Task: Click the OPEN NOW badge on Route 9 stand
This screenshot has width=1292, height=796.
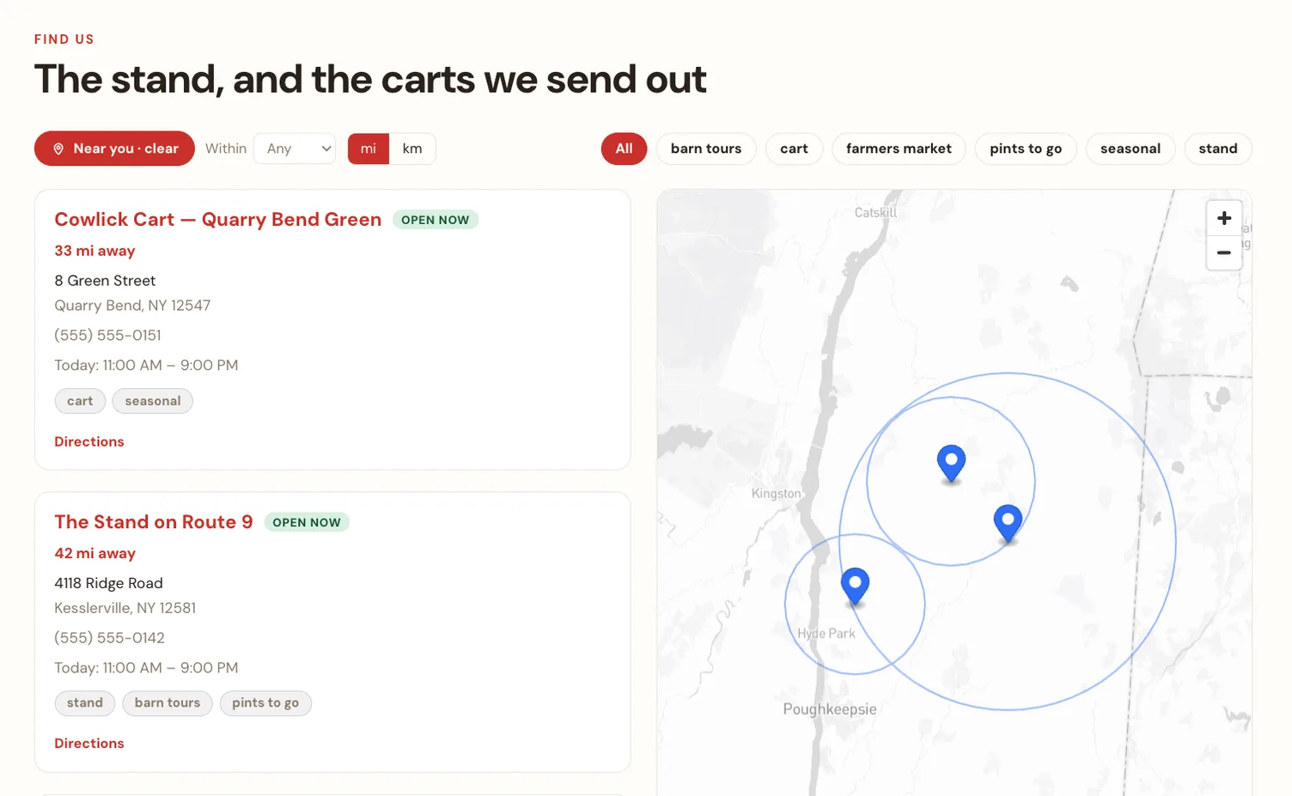Action: (307, 522)
